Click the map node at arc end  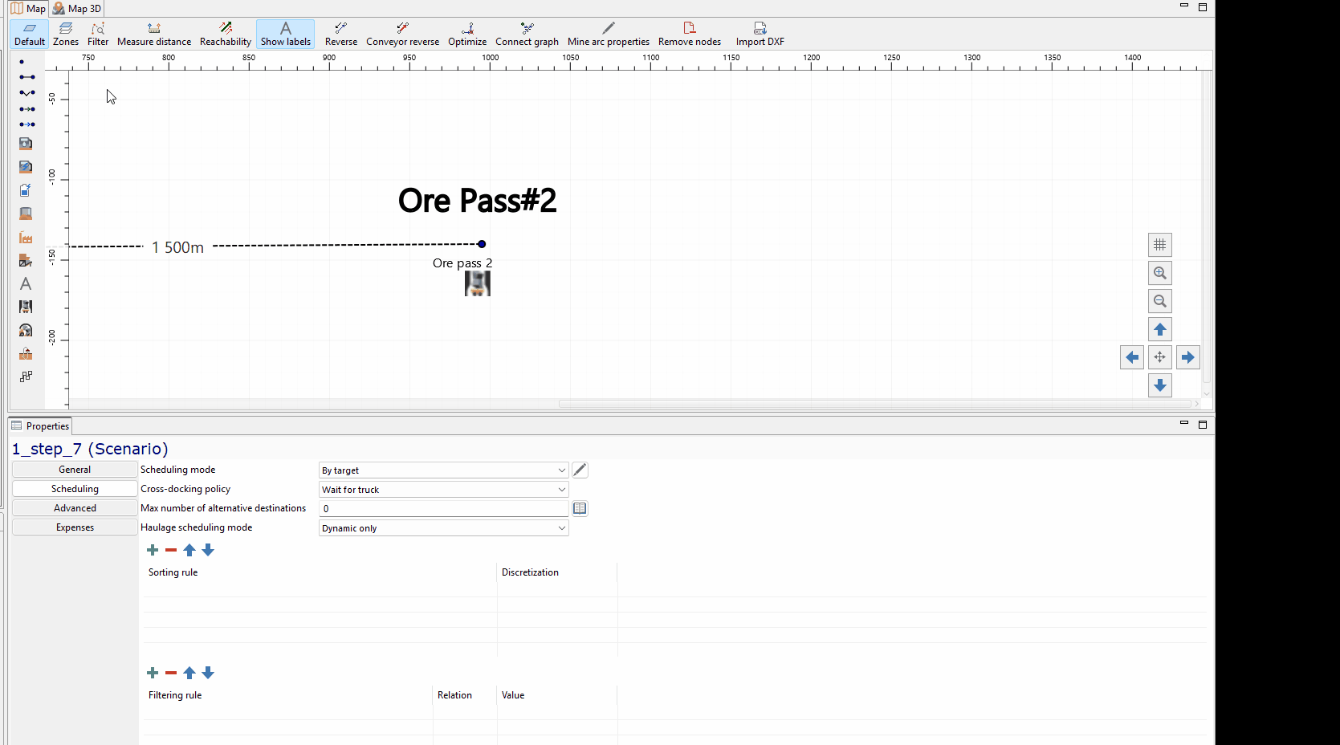click(x=482, y=244)
